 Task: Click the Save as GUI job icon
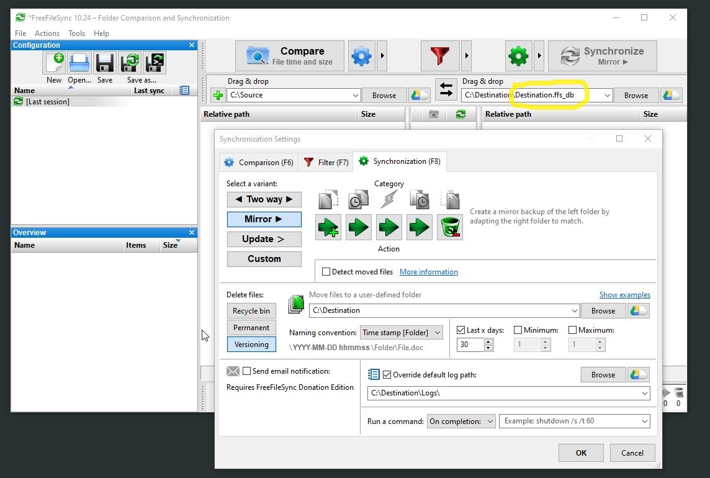(130, 63)
